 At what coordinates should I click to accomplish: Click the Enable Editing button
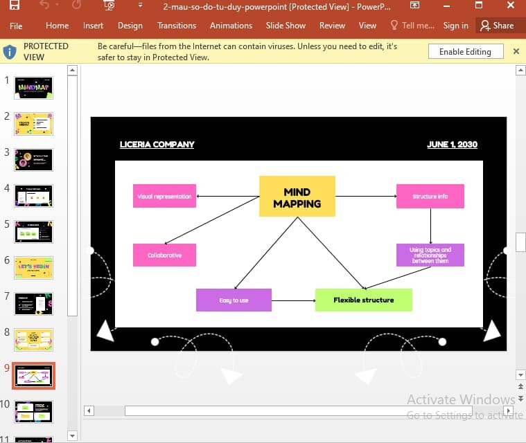point(465,52)
